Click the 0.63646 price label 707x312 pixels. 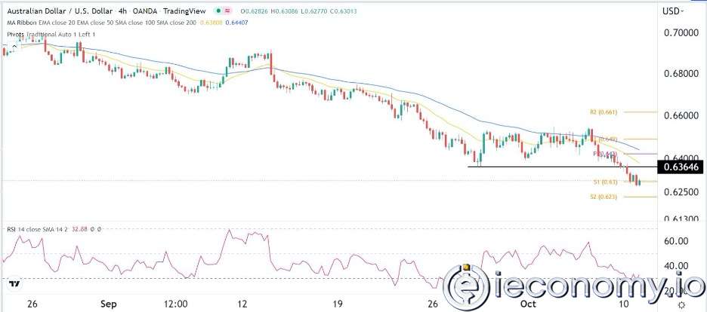coord(681,167)
